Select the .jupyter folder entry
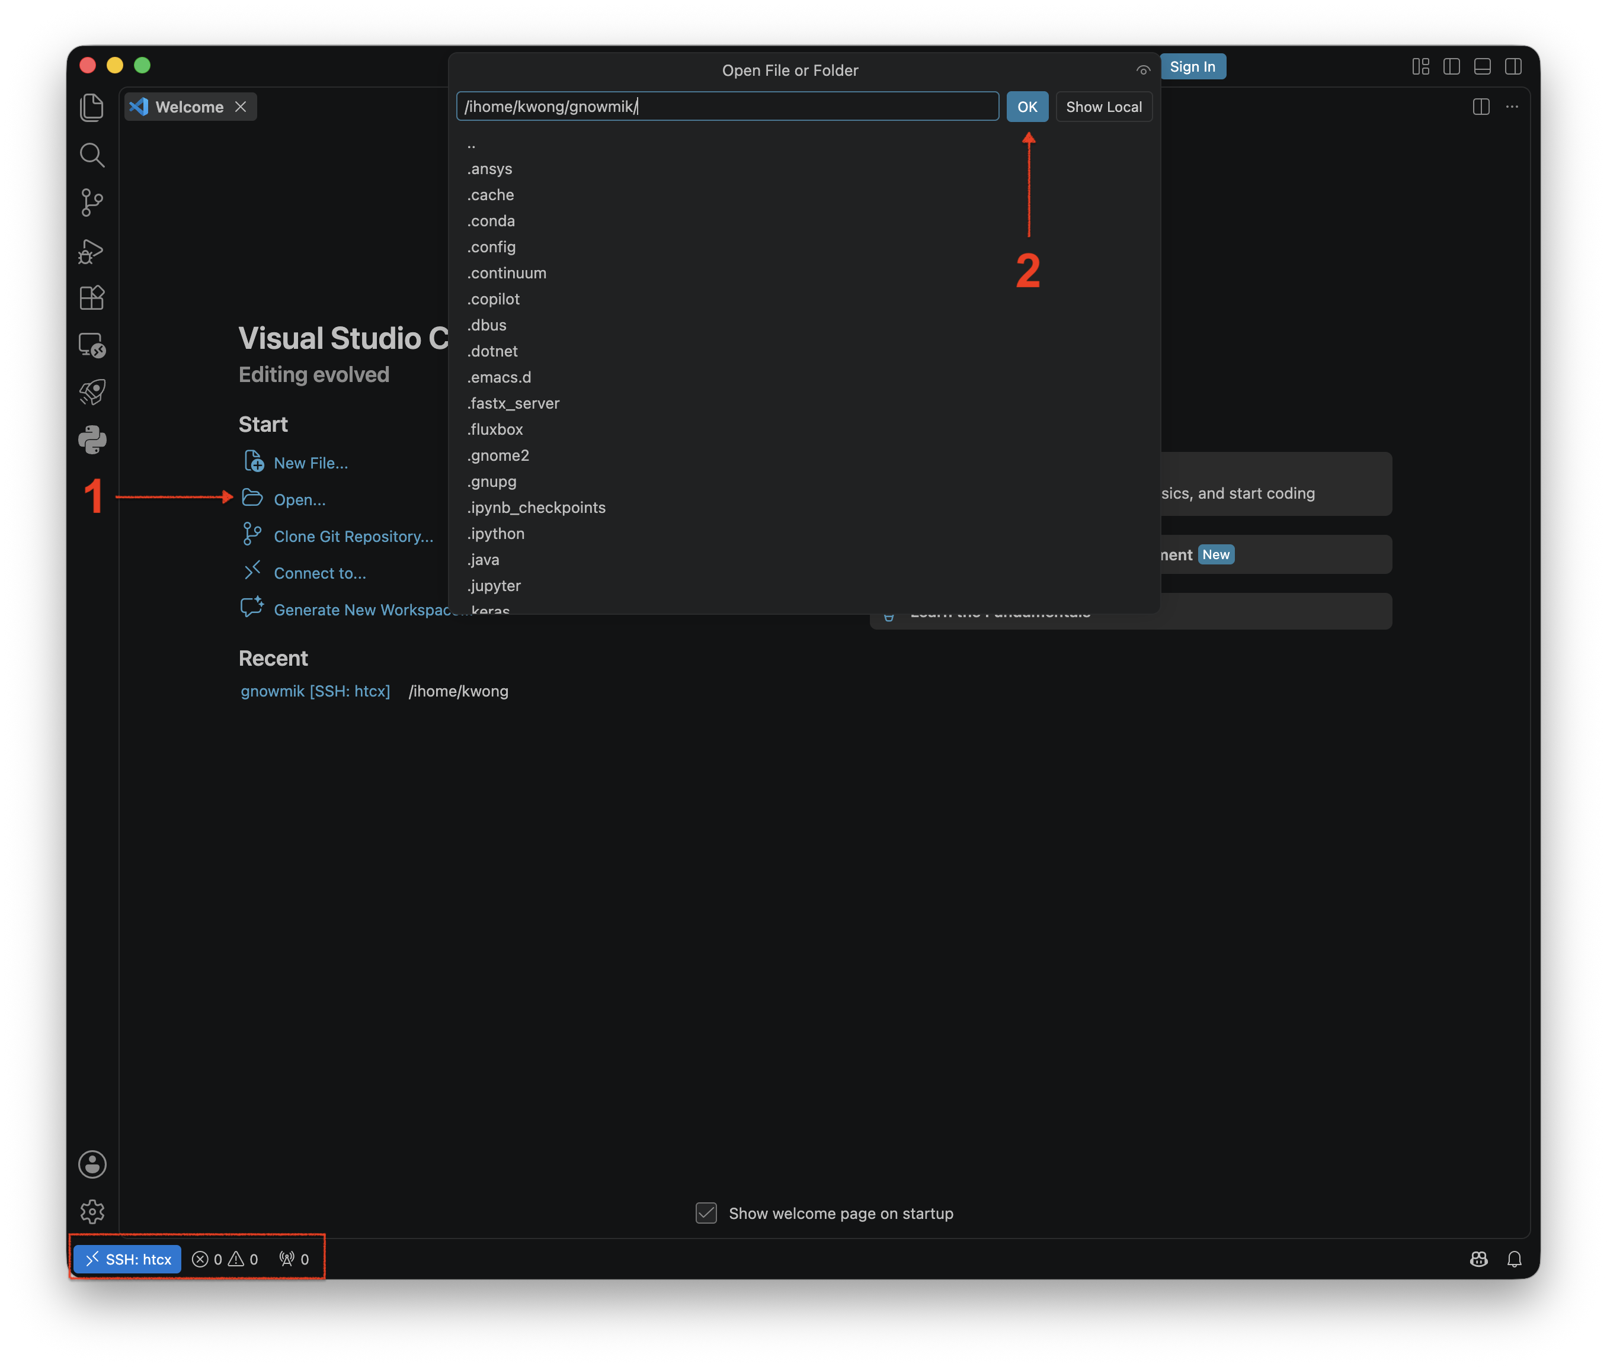The height and width of the screenshot is (1367, 1607). (804, 586)
